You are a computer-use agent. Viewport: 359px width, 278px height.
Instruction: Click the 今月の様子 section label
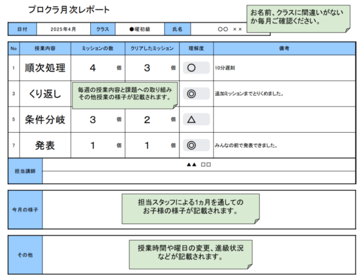pyautogui.click(x=25, y=210)
